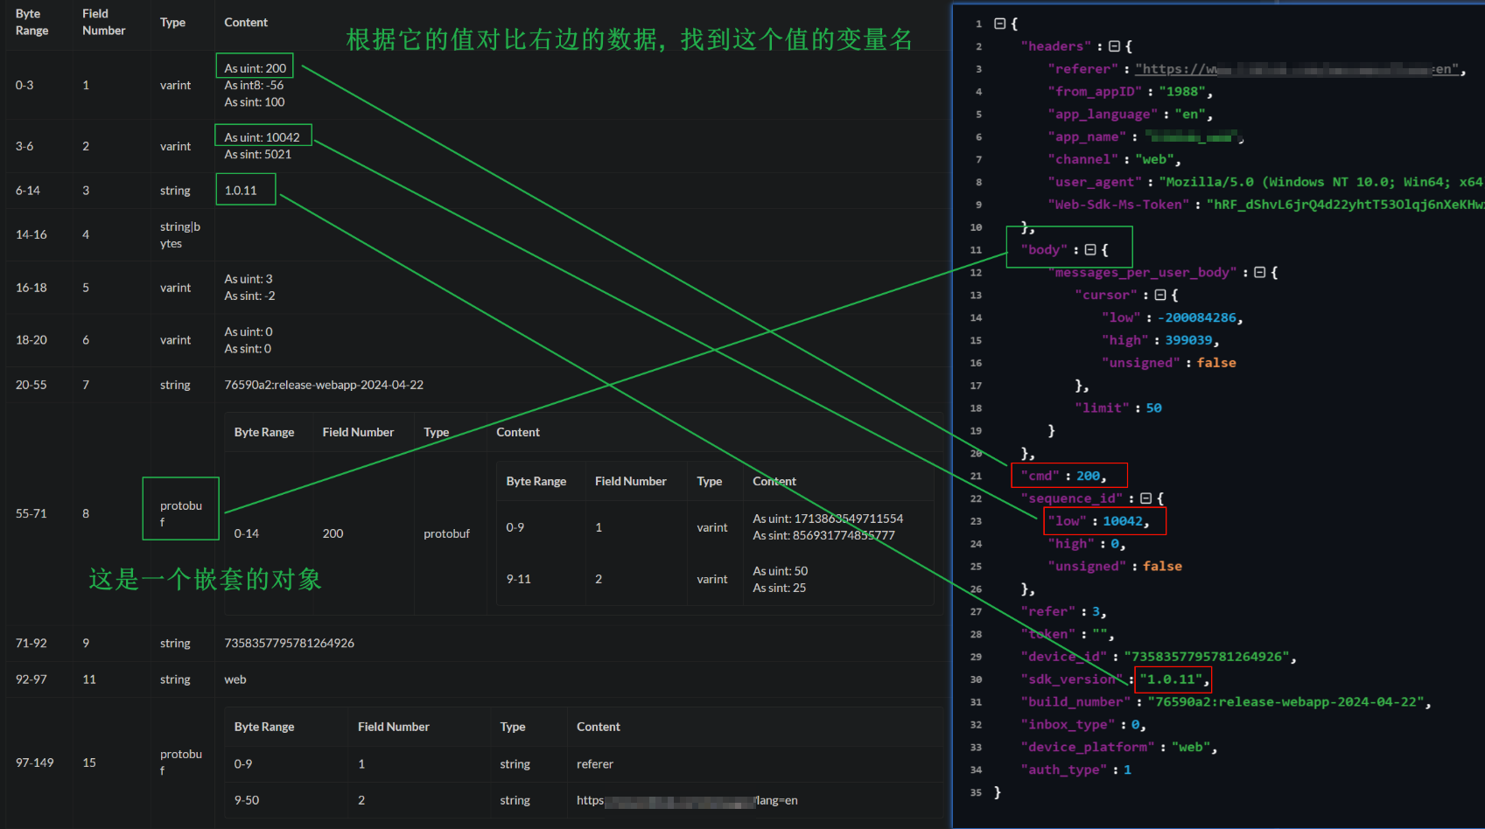Click byte range cell "71-92"
This screenshot has height=829, width=1485.
click(32, 643)
